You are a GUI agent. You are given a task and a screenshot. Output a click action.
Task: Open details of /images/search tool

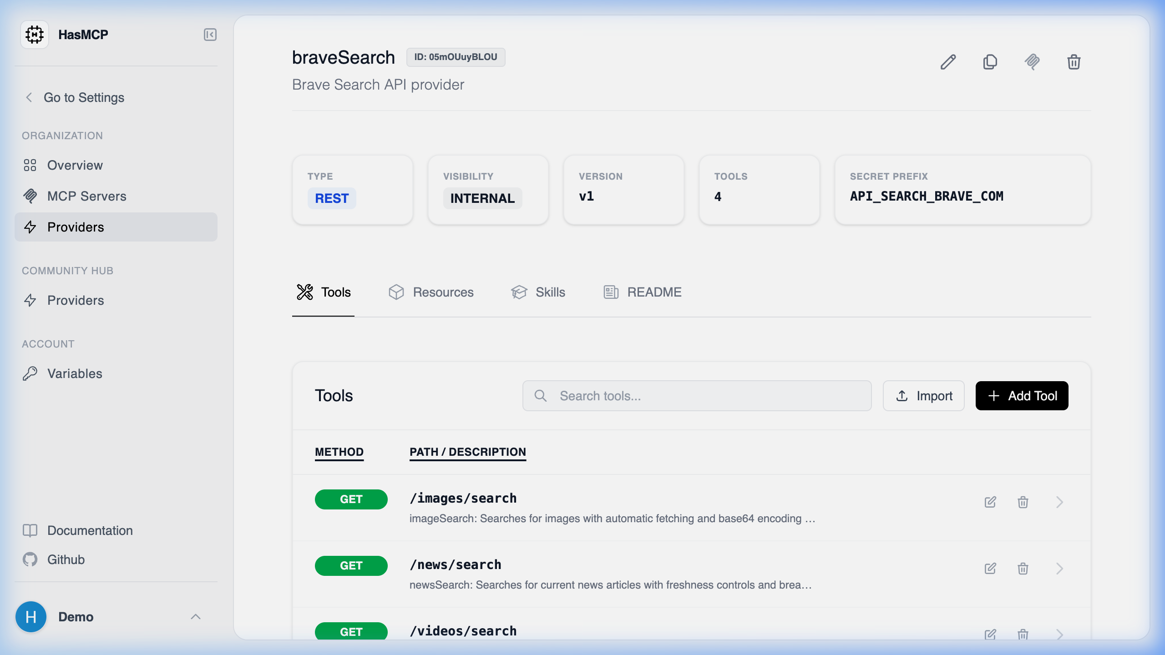pos(1059,502)
